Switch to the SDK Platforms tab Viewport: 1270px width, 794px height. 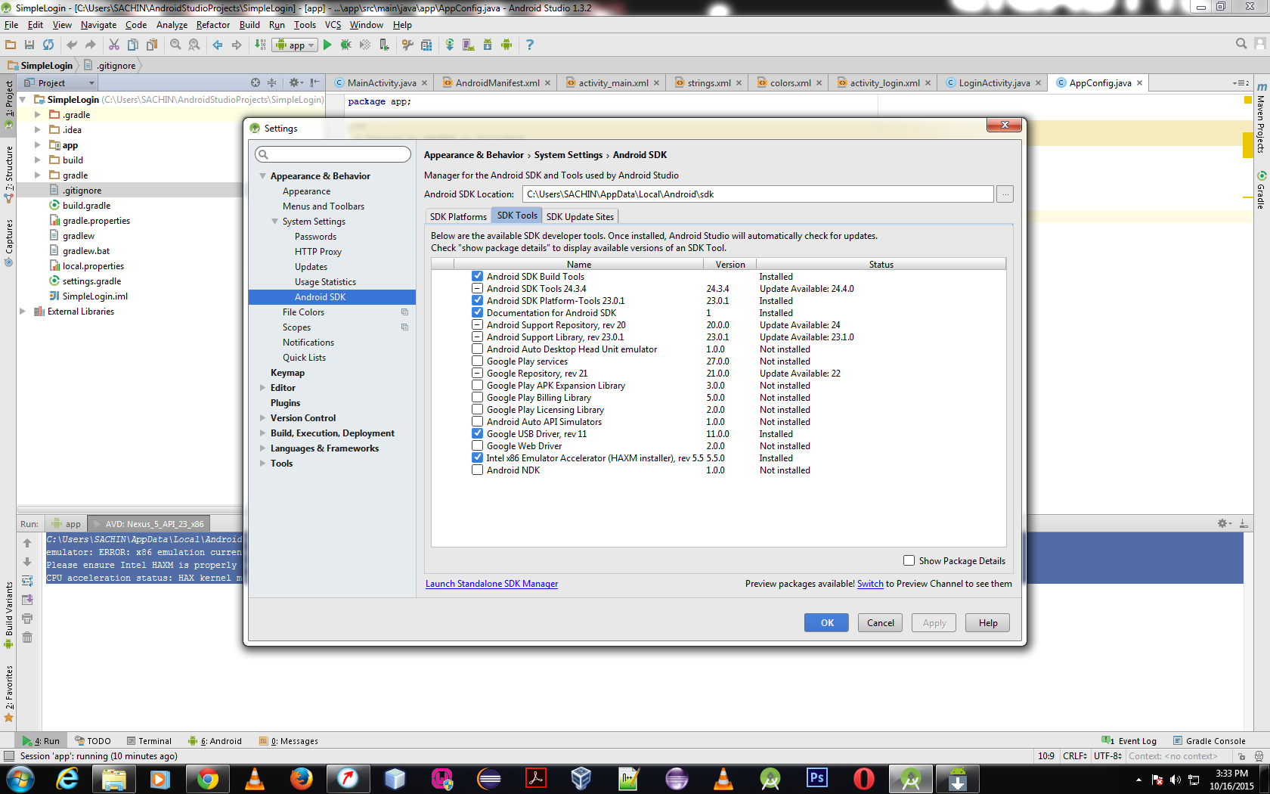(458, 216)
